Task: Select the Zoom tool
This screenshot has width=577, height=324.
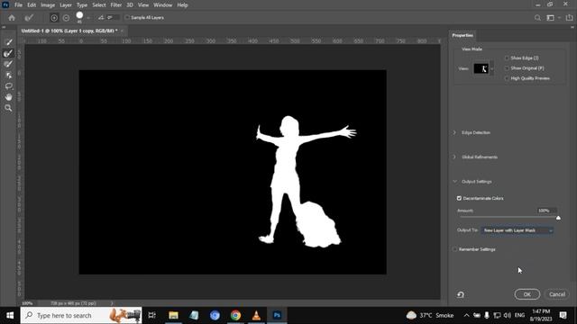Action: (8, 108)
